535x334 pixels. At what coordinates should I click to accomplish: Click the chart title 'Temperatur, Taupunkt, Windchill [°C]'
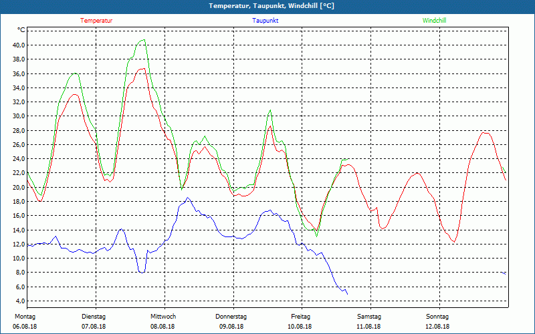(272, 6)
